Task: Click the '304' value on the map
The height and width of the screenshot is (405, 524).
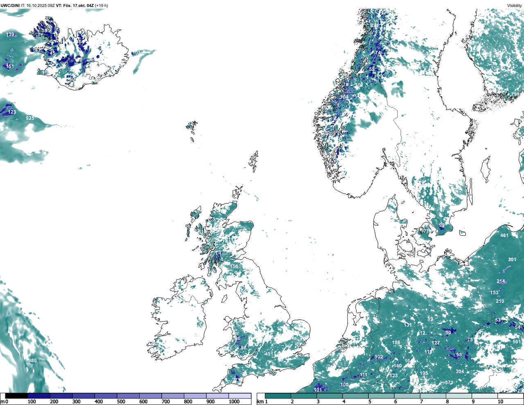Action: (460, 371)
